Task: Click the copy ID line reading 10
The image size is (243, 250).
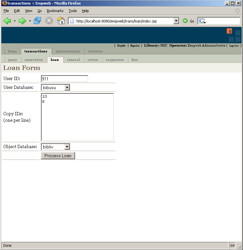Action: pyautogui.click(x=45, y=96)
